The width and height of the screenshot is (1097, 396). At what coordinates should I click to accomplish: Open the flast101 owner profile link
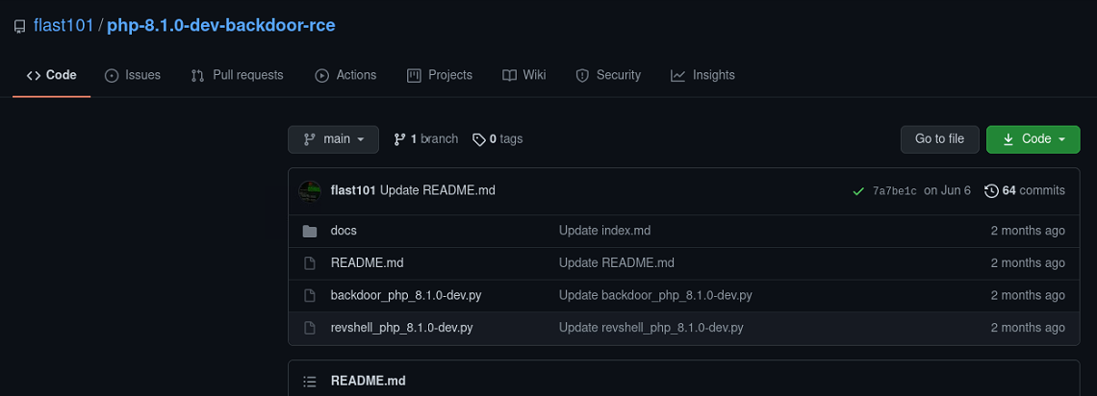coord(64,26)
